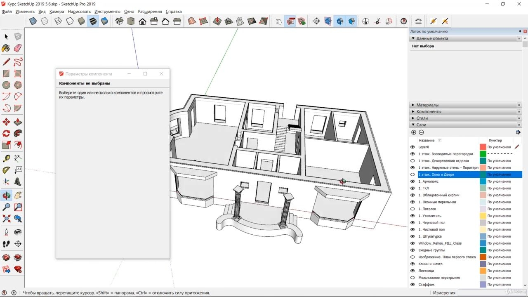Viewport: 528px width, 297px height.
Task: Activate the Orbit tool
Action: [x=6, y=196]
